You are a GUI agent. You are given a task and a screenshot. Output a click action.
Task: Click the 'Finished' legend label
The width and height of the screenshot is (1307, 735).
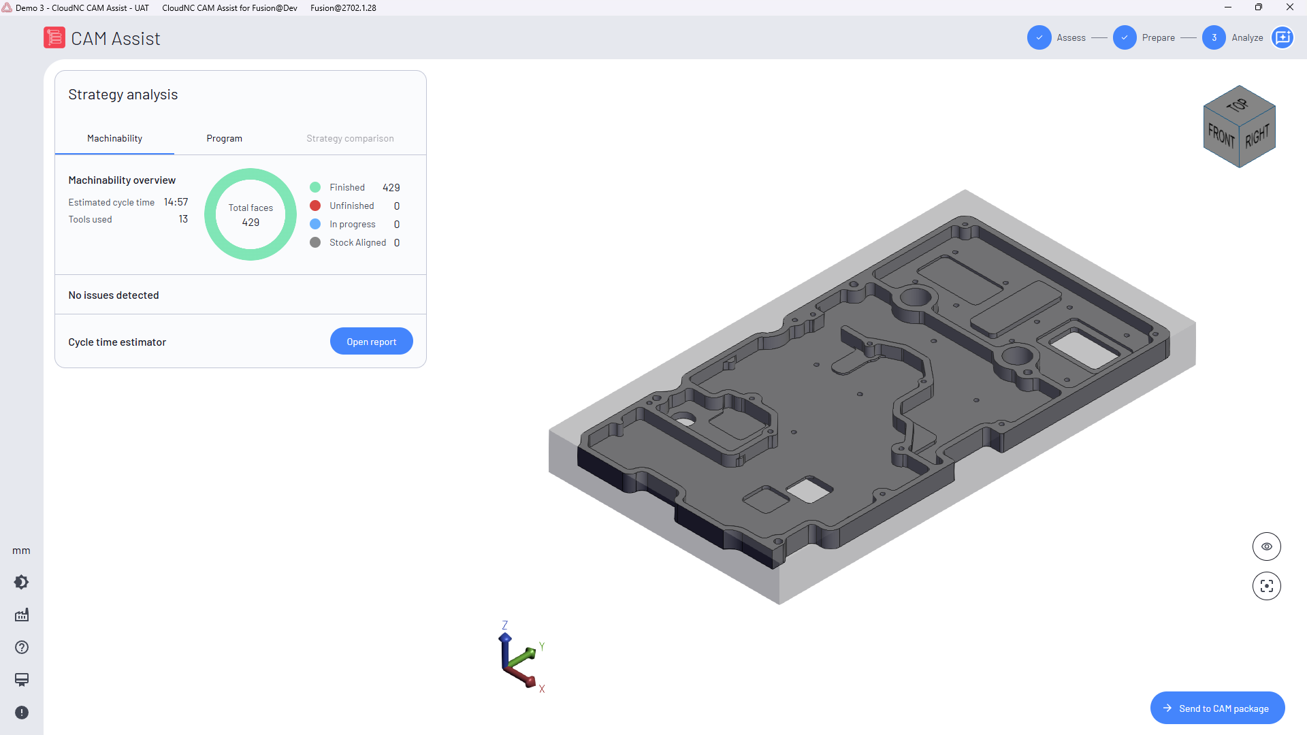click(347, 187)
